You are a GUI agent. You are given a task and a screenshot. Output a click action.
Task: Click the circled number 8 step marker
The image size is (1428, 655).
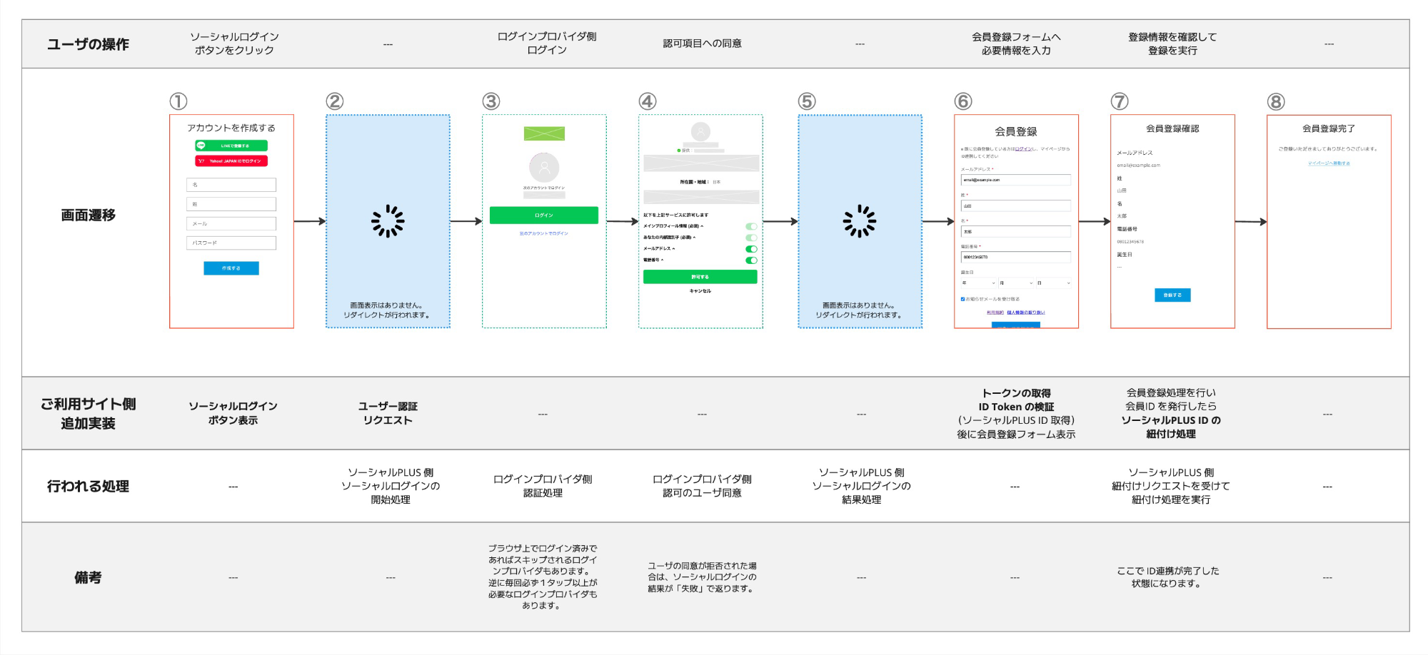[1276, 102]
